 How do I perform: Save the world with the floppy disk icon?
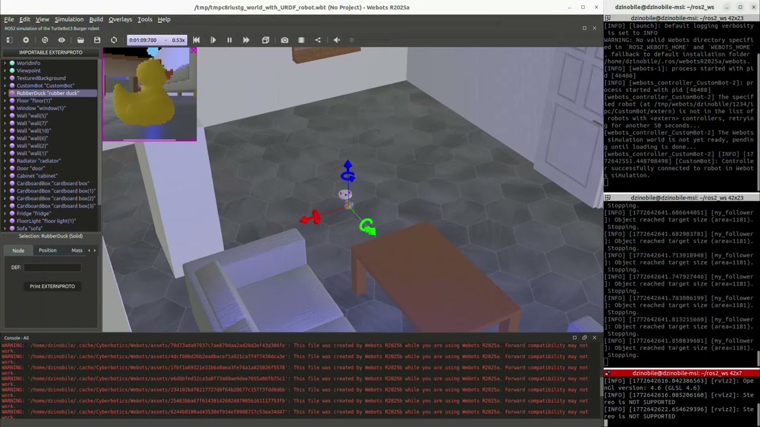click(97, 40)
